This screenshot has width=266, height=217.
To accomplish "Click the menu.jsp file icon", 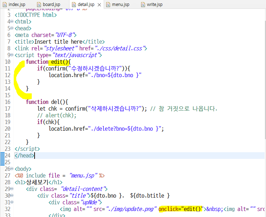I will point(108,5).
